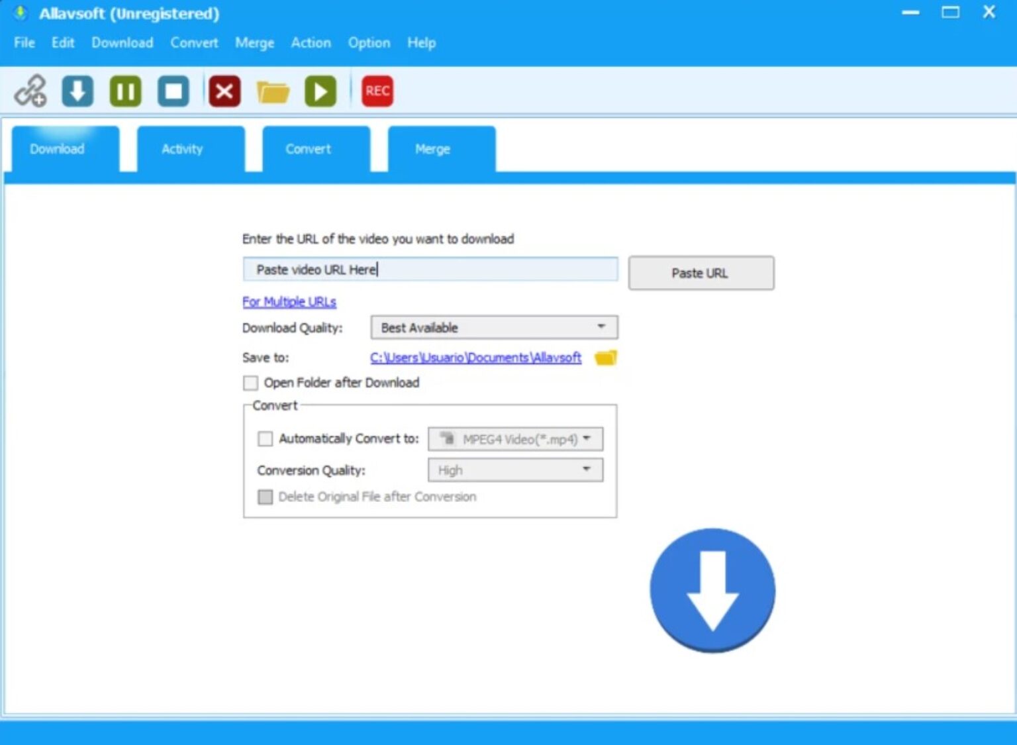Pause the current download

pos(125,91)
